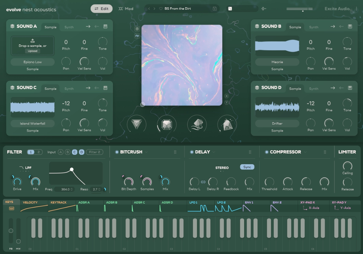
Task: Click Bitcrush drag handle dots
Action: 175,152
